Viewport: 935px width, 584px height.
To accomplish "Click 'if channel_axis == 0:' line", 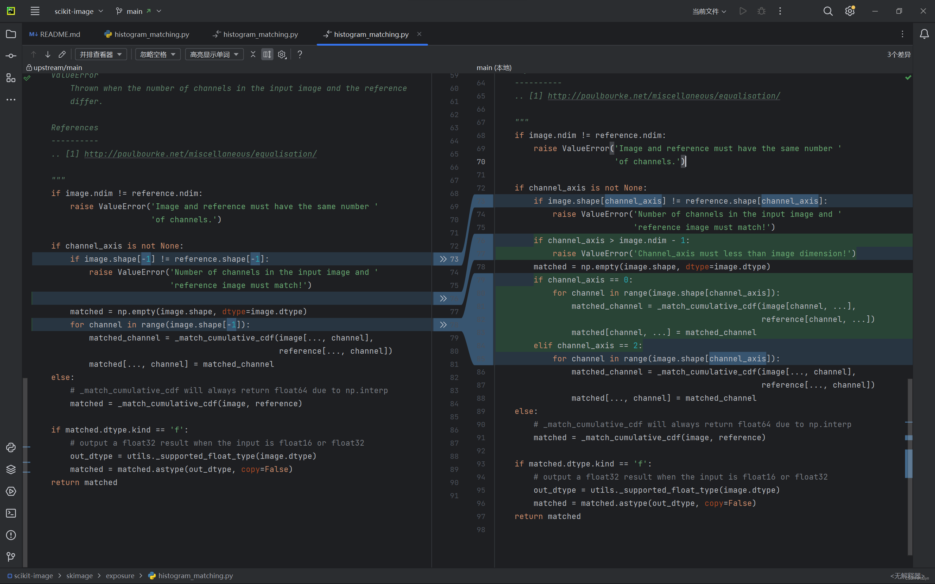I will pos(583,280).
